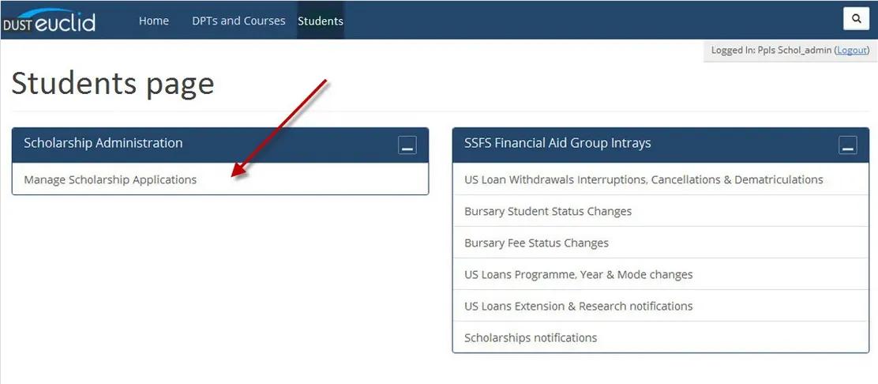The height and width of the screenshot is (384, 878).
Task: Click the Logout link
Action: pyautogui.click(x=852, y=50)
